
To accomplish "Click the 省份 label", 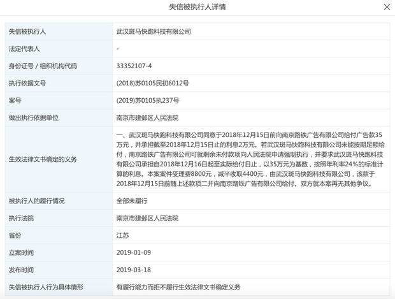I will tap(15, 235).
